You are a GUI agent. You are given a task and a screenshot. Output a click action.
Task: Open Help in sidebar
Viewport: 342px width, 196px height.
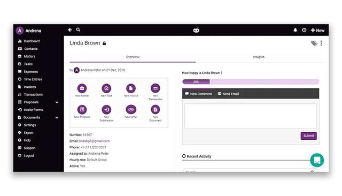coord(27,140)
